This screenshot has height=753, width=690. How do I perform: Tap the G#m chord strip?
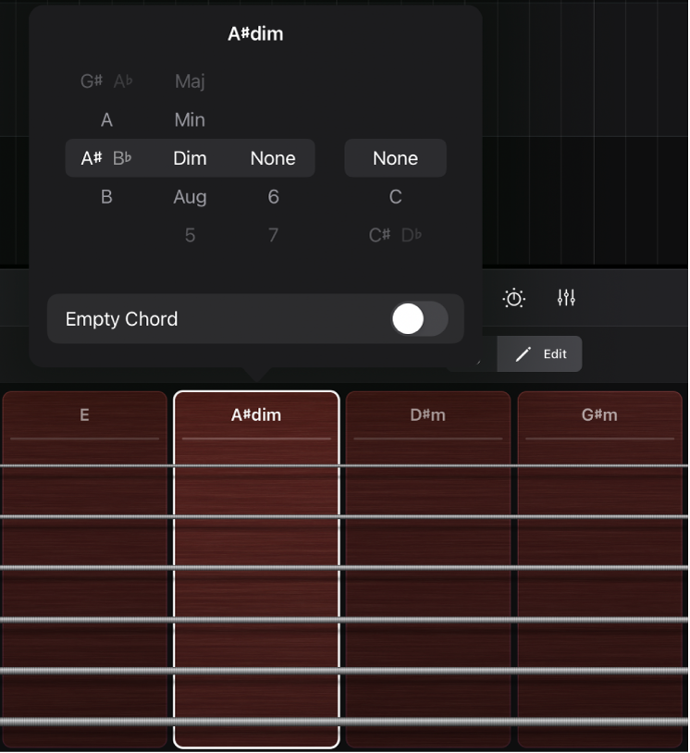point(599,570)
